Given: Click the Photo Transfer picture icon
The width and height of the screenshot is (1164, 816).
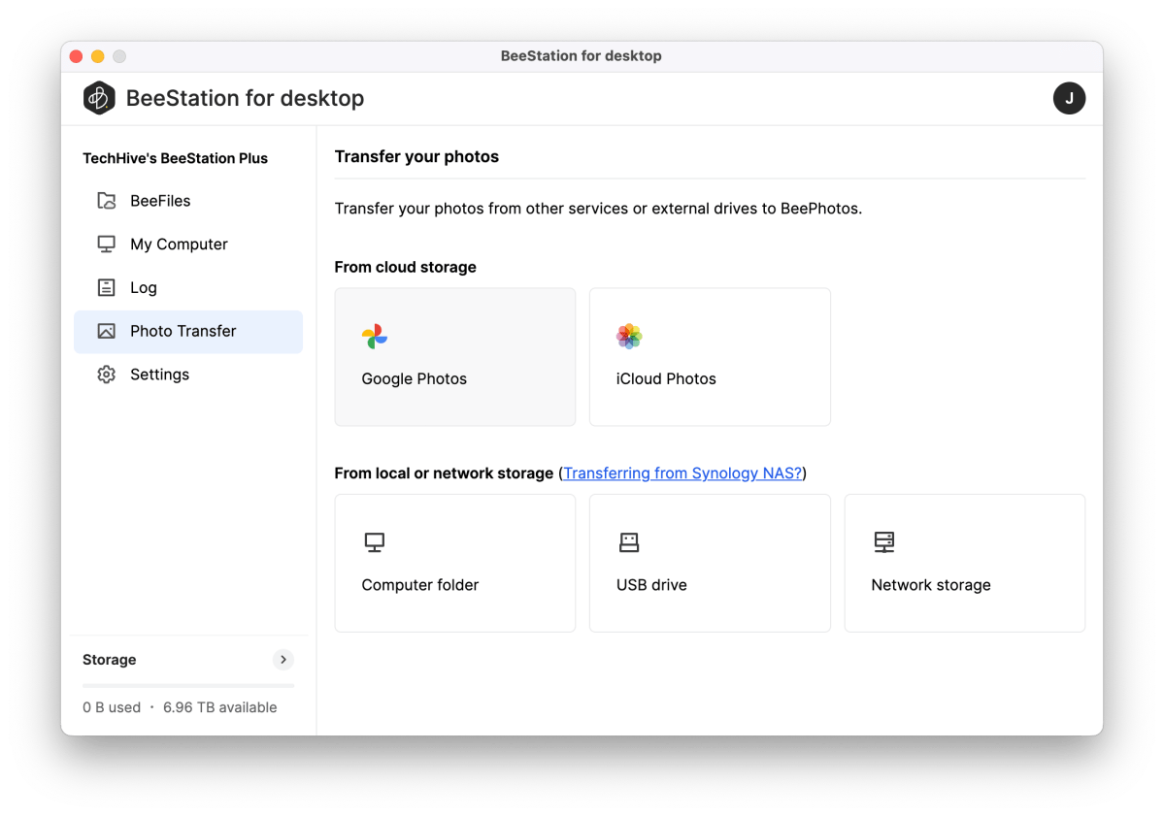Looking at the screenshot, I should point(106,331).
